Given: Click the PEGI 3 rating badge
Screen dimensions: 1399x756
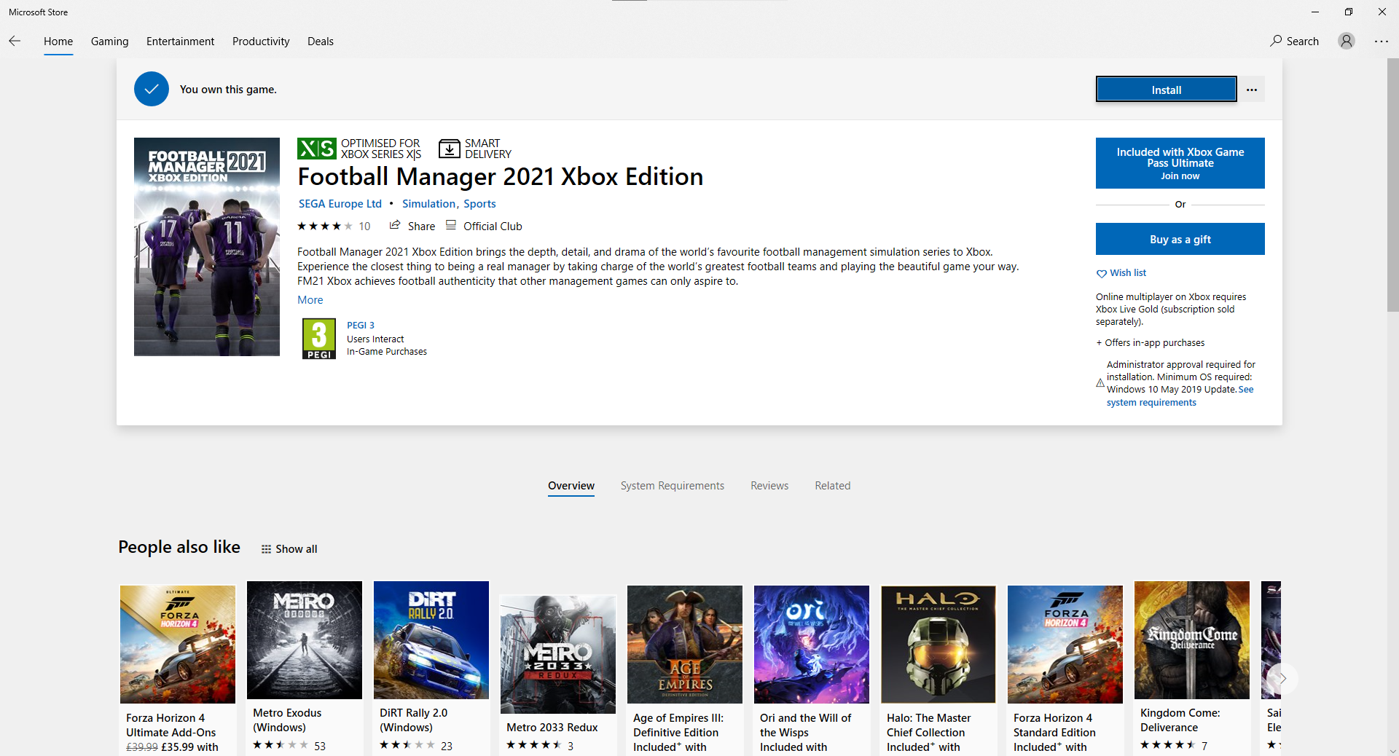Looking at the screenshot, I should (319, 339).
